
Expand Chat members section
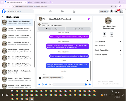(x=108, y=46)
